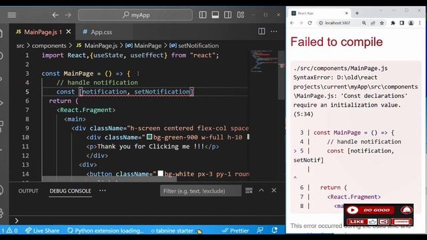This screenshot has height=240, width=427.
Task: Go forward with the navigation arrow in VS Code
Action: [68, 15]
